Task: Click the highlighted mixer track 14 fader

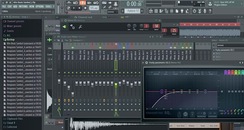Action: [116, 85]
